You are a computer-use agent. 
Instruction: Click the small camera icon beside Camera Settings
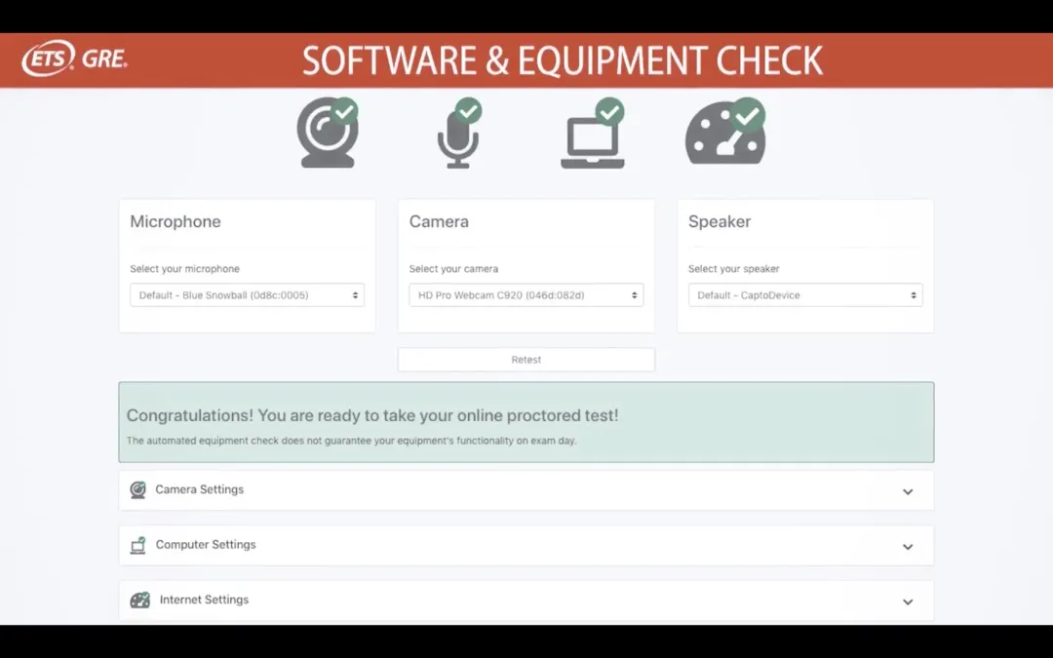pos(138,489)
